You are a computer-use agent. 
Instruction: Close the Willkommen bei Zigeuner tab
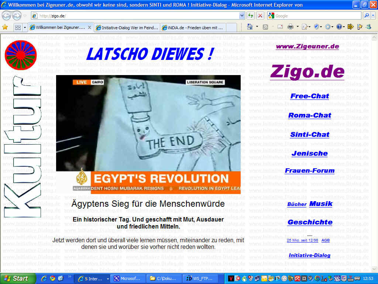click(89, 27)
